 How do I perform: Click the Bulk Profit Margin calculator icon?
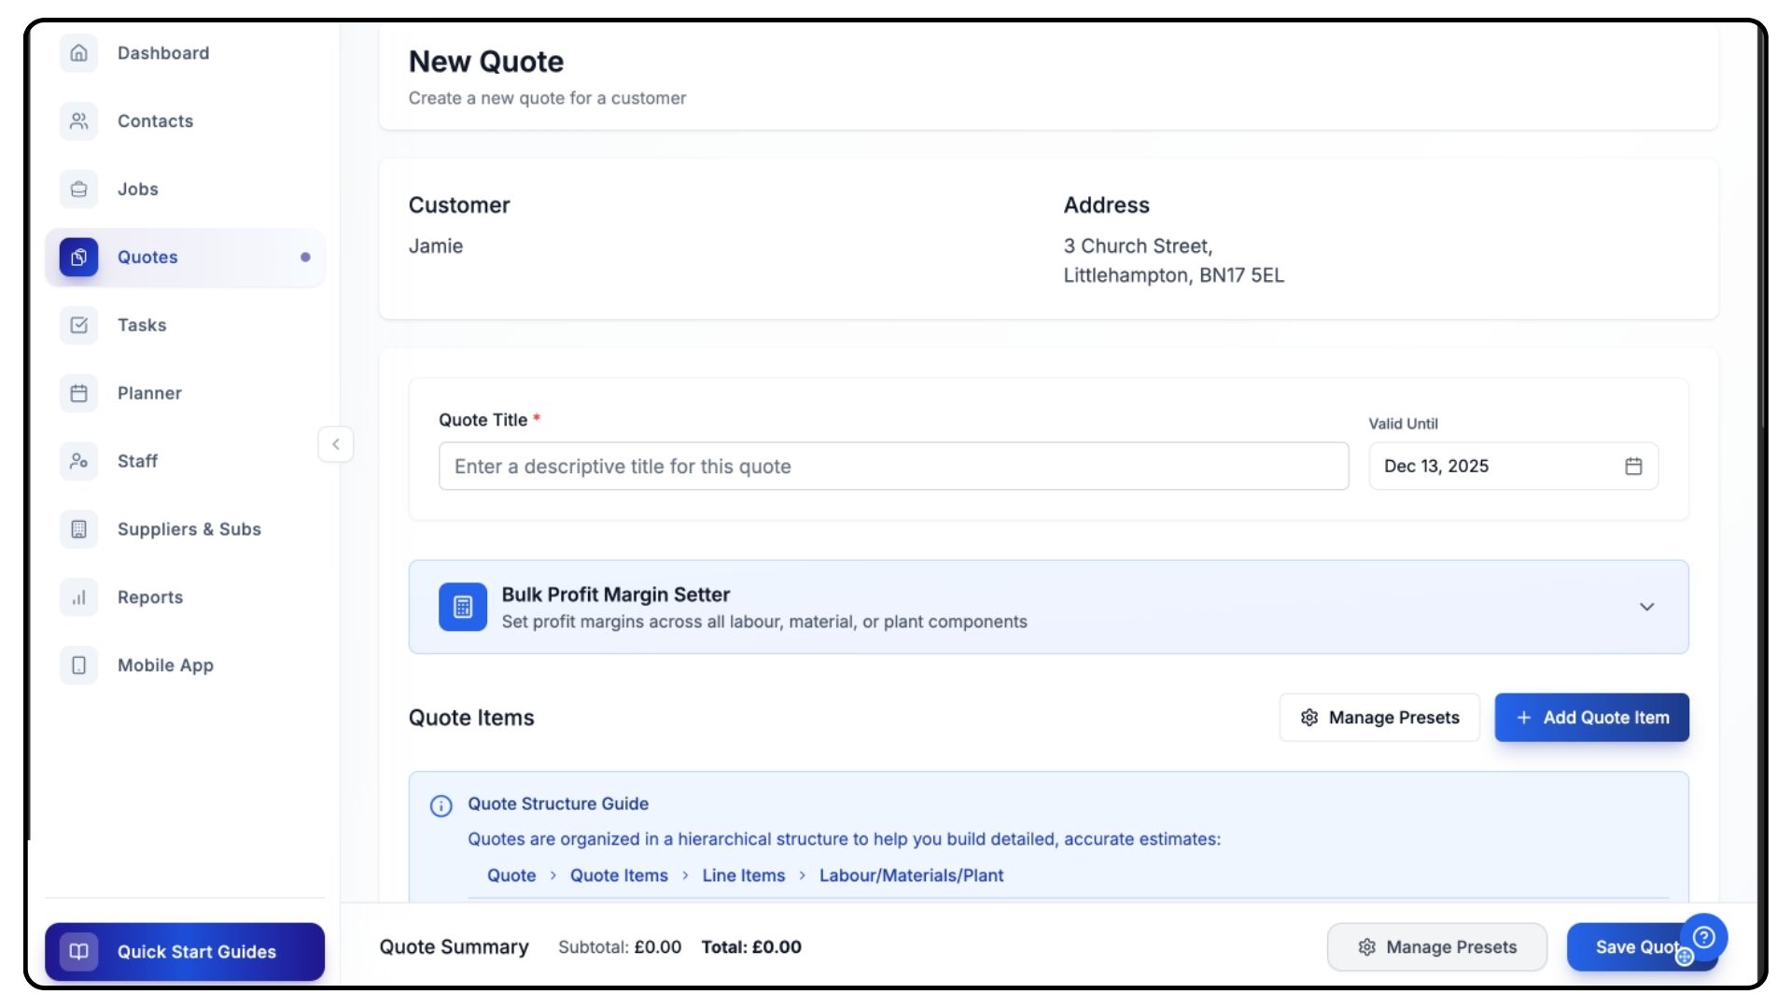click(463, 608)
